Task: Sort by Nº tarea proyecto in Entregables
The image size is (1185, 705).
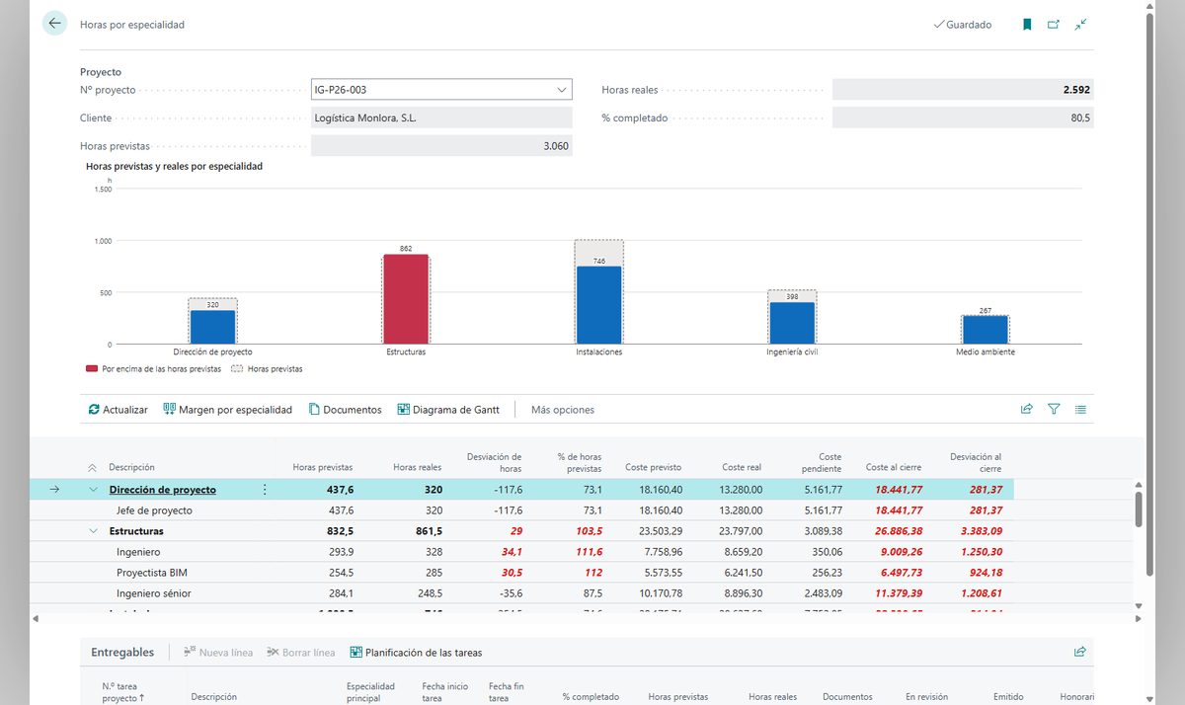Action: [124, 691]
